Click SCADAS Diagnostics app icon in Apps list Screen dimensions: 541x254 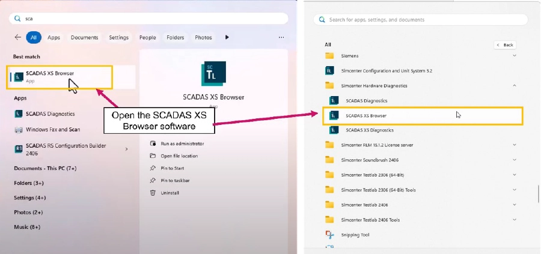point(19,113)
